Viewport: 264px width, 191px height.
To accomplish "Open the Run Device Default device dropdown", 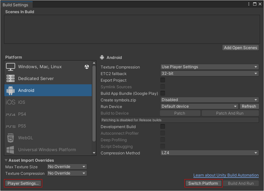I will pyautogui.click(x=199, y=106).
